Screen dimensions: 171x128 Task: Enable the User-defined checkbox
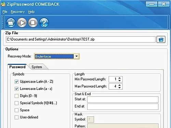click(x=16, y=117)
